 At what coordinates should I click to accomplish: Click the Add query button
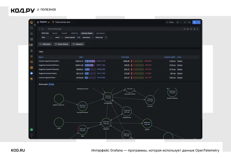click(45, 44)
